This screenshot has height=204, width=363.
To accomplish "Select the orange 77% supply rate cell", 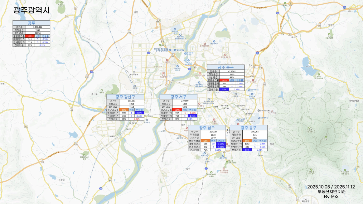I will 124,110.
